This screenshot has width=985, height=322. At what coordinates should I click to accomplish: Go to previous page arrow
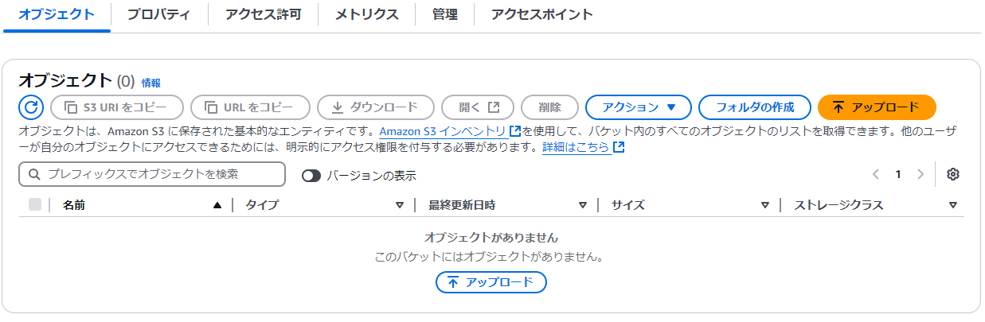[x=876, y=174]
